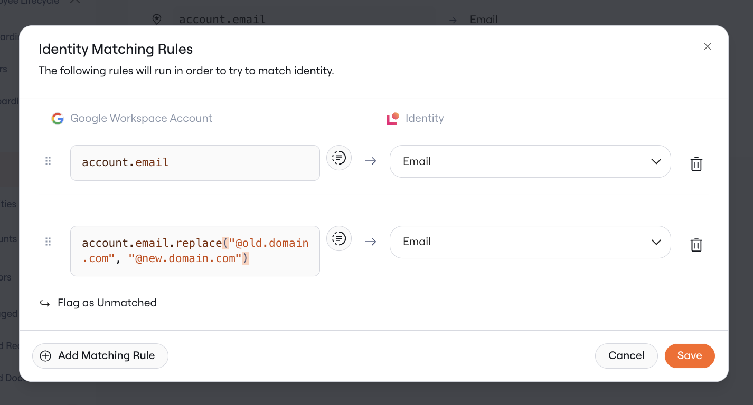The image size is (753, 405).
Task: Click plus icon in Add Matching Rule
Action: (45, 356)
